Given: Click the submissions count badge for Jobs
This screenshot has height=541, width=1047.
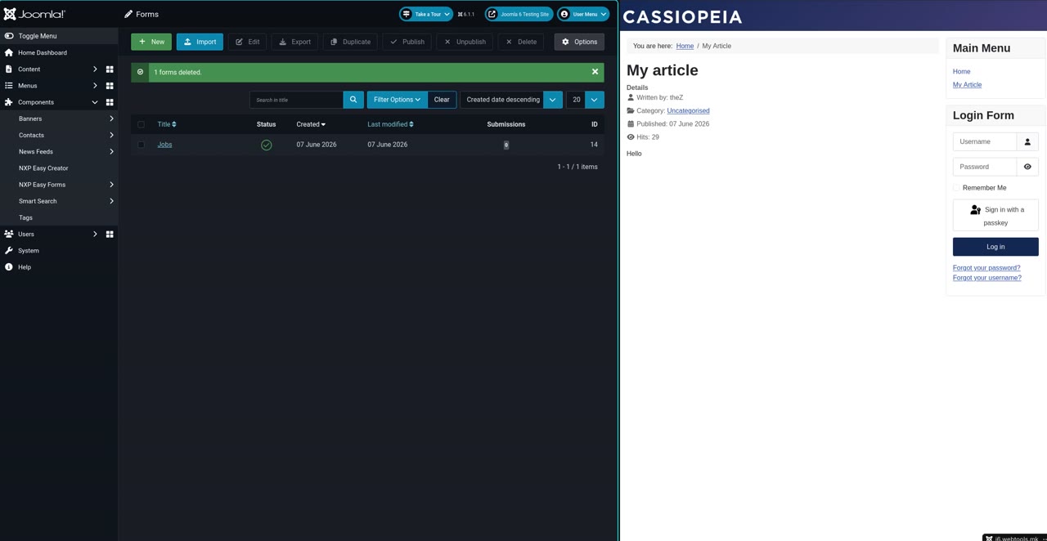Looking at the screenshot, I should point(506,145).
